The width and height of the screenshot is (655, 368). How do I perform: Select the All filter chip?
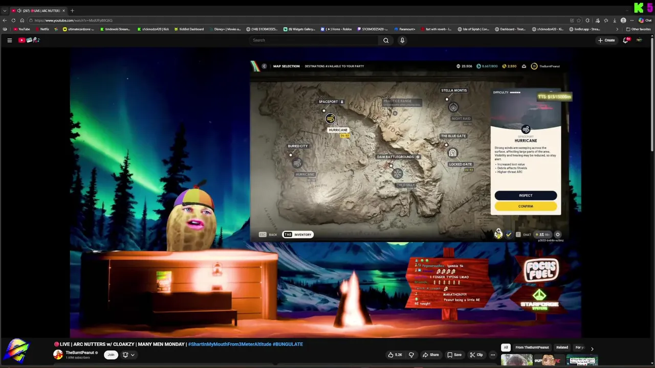506,348
